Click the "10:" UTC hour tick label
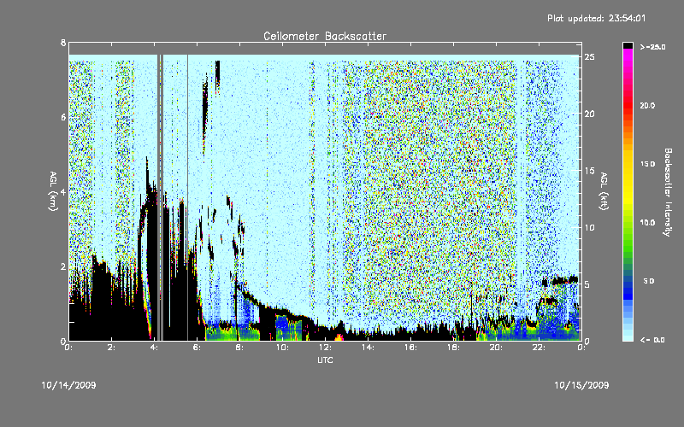 (282, 348)
